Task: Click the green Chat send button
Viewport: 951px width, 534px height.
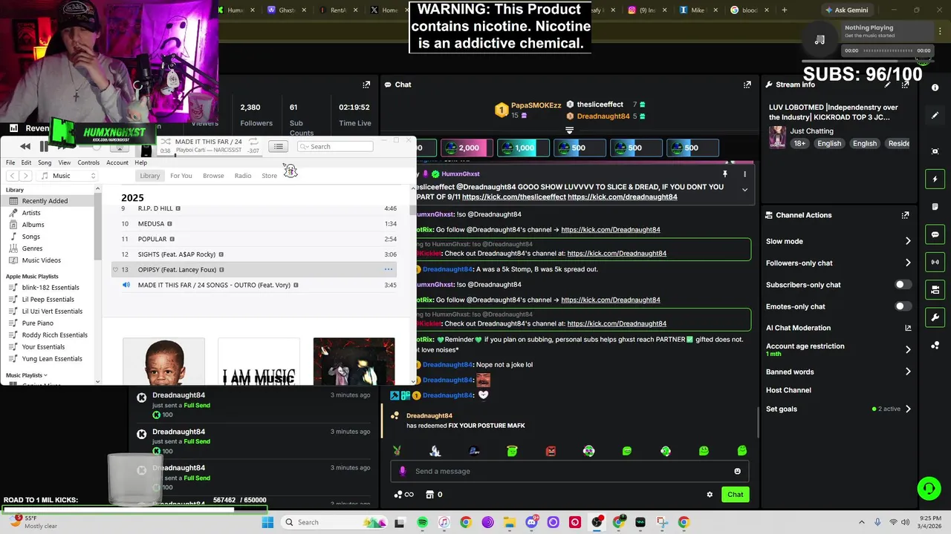Action: 735,495
